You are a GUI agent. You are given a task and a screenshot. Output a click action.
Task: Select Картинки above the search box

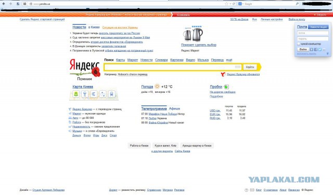click(x=177, y=60)
